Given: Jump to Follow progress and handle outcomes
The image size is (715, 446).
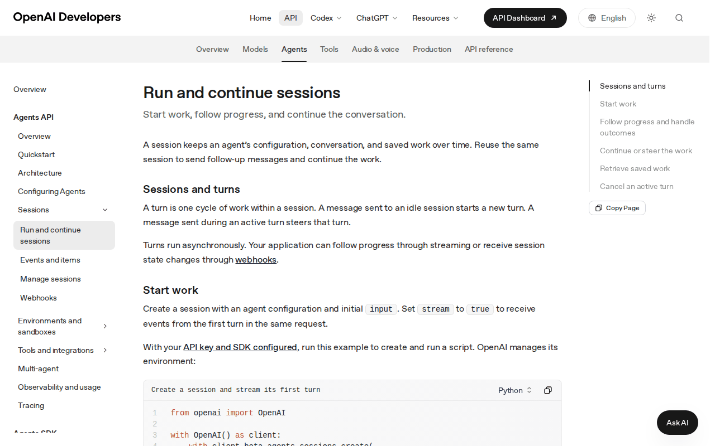Looking at the screenshot, I should point(647,127).
